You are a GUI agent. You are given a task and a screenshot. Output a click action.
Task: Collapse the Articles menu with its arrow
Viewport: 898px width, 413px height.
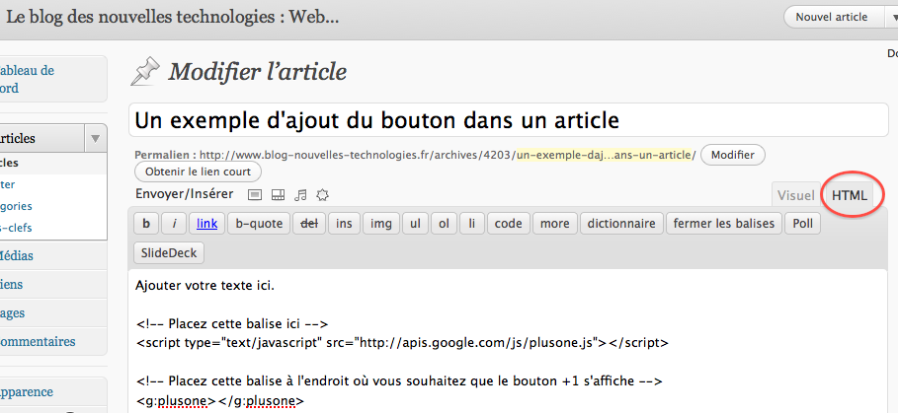(x=95, y=138)
